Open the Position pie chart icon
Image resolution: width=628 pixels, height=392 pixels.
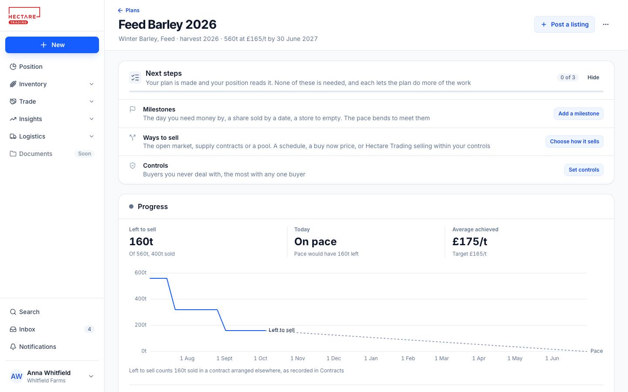tap(13, 67)
